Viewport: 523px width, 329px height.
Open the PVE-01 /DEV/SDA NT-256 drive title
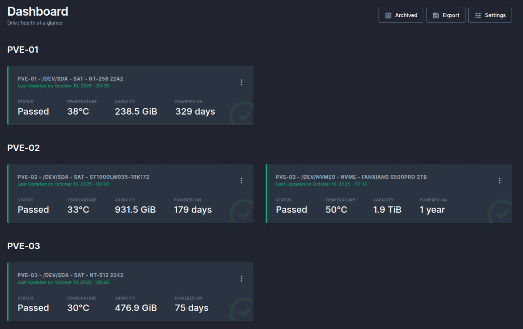click(x=70, y=79)
